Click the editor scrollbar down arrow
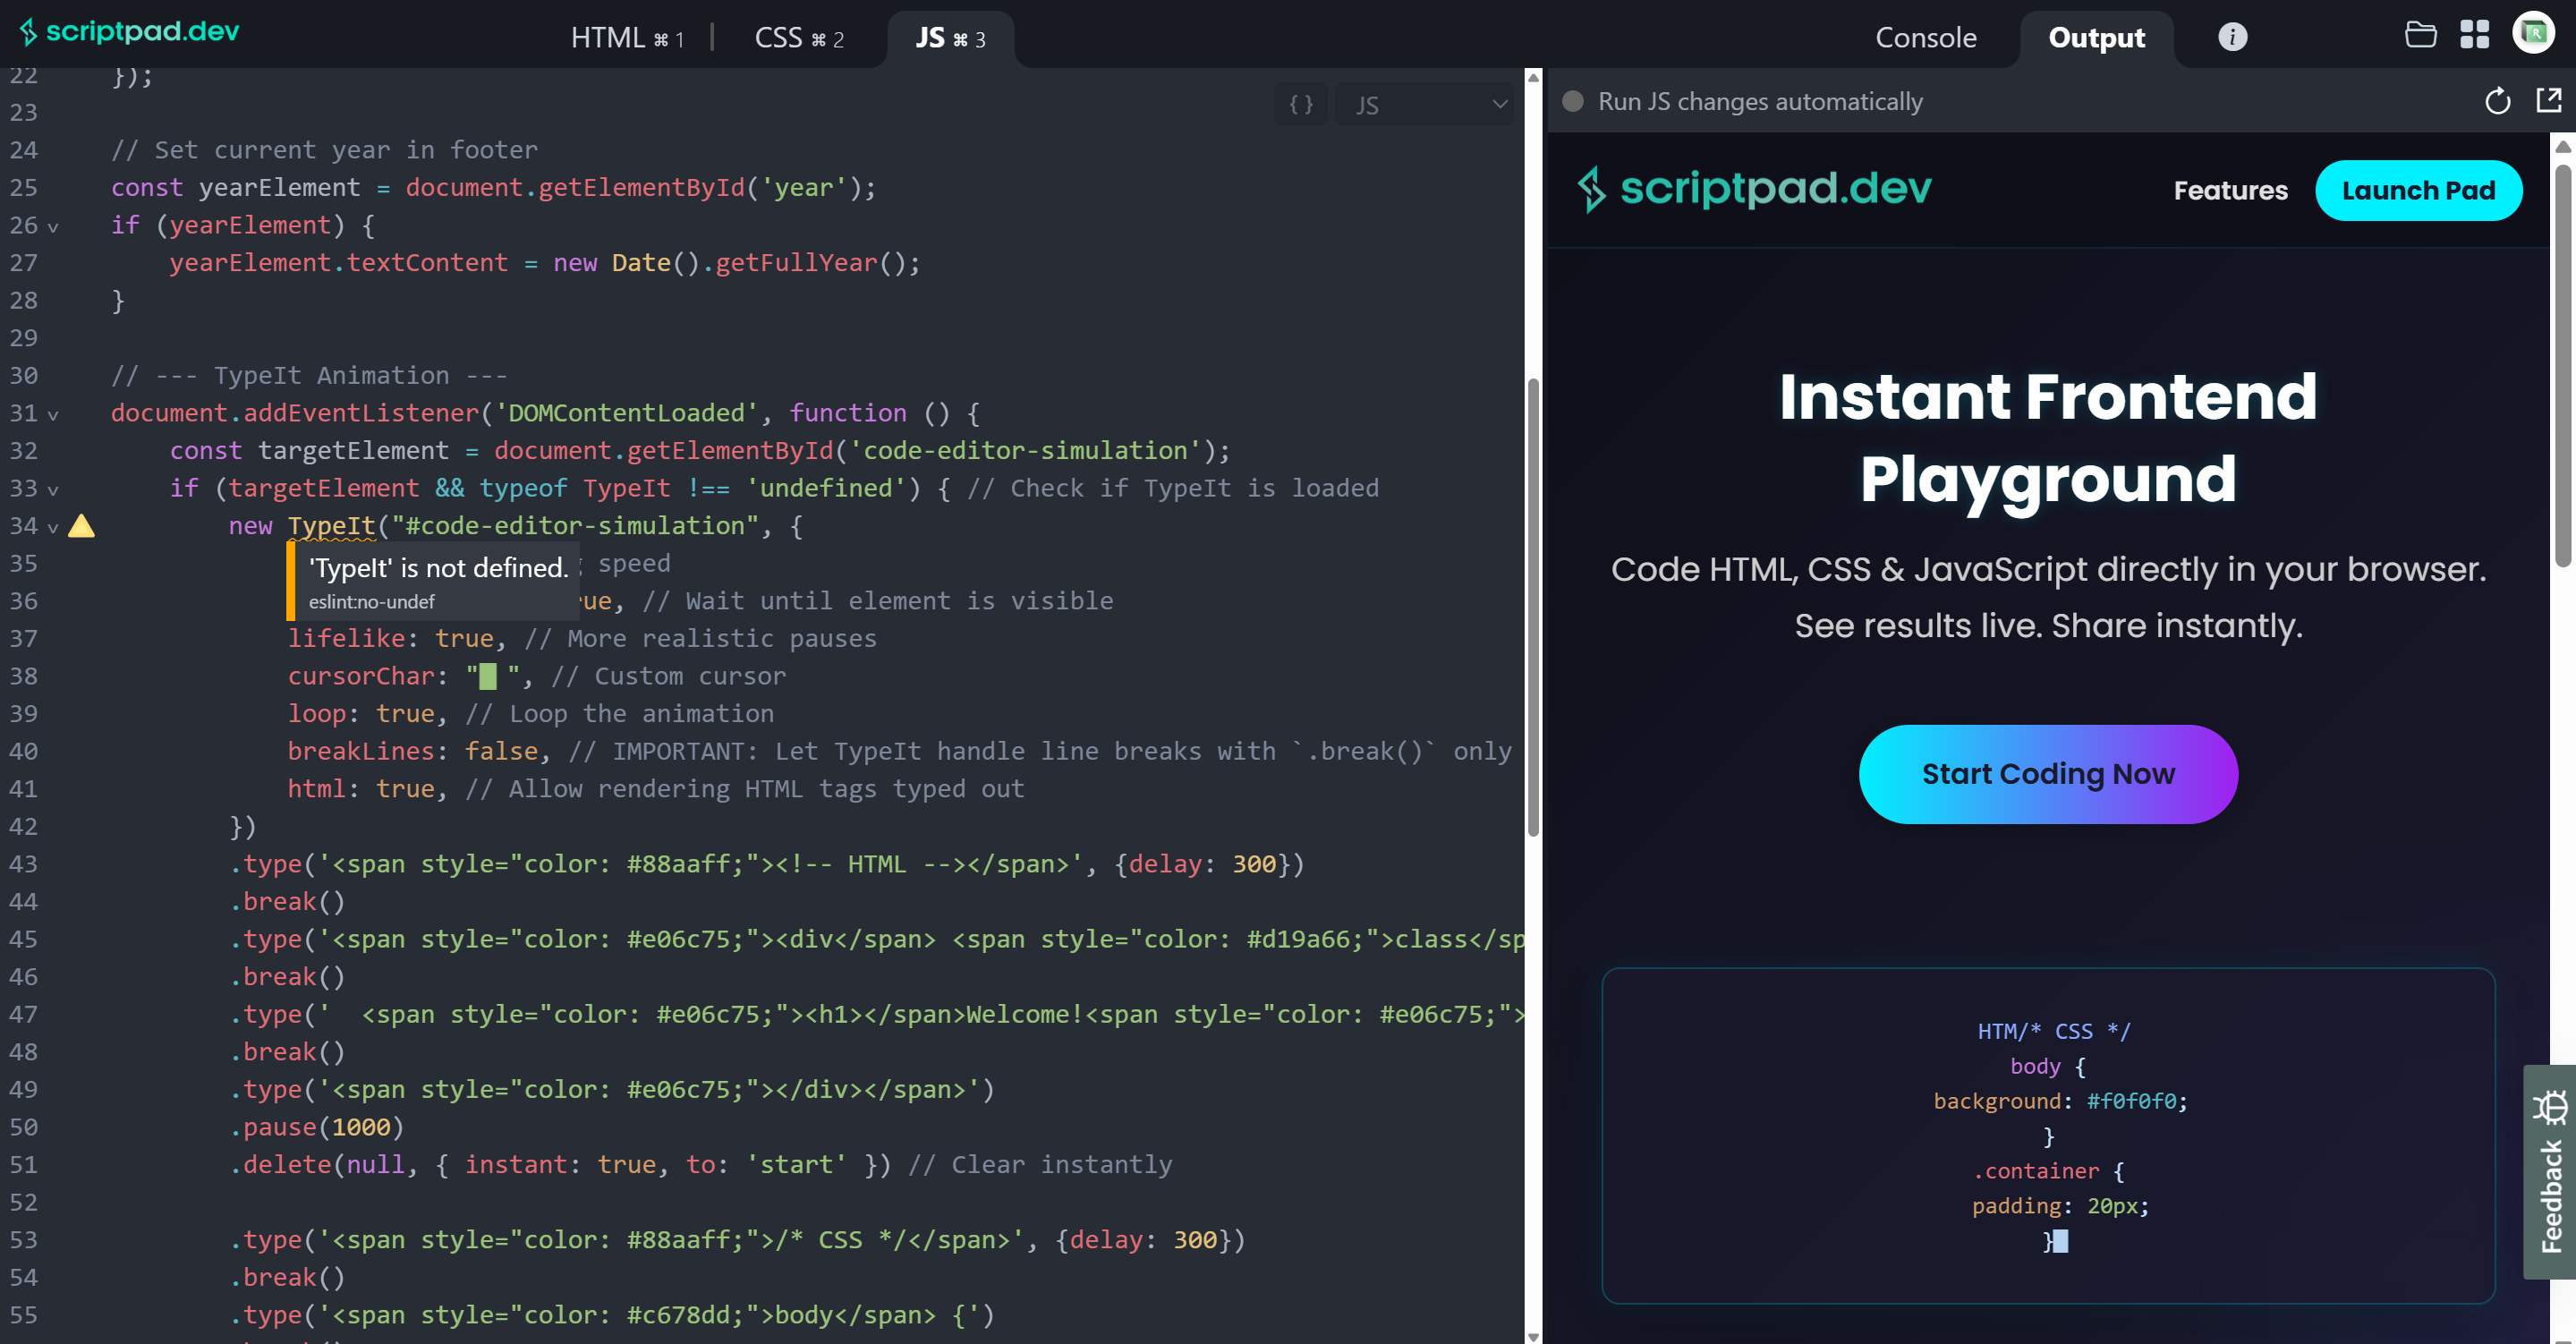Image resolution: width=2576 pixels, height=1344 pixels. 1532,1336
